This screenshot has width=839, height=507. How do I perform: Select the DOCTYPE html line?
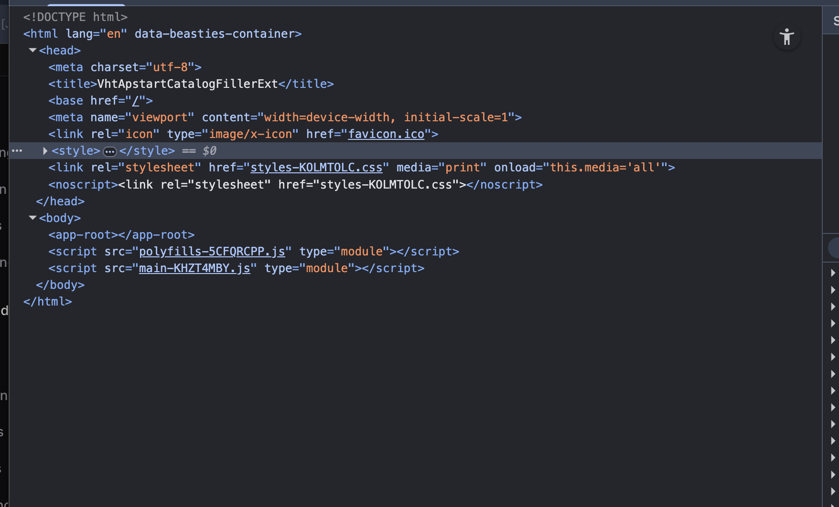(x=75, y=17)
